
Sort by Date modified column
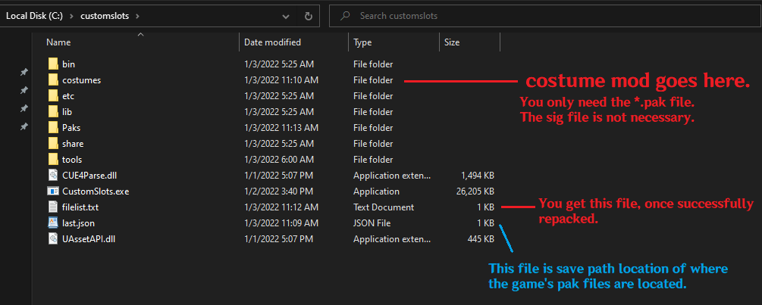(x=272, y=42)
